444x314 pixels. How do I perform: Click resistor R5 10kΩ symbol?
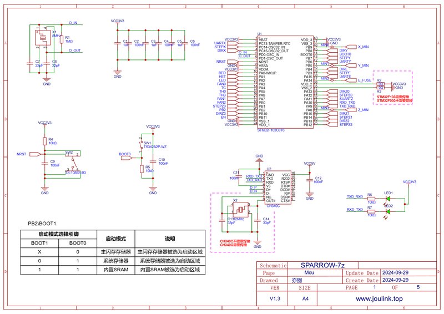[x=142, y=169]
